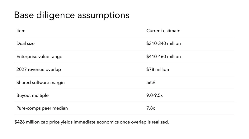
Task: Select the '2027 revenue overlap' row label
Action: (x=39, y=70)
